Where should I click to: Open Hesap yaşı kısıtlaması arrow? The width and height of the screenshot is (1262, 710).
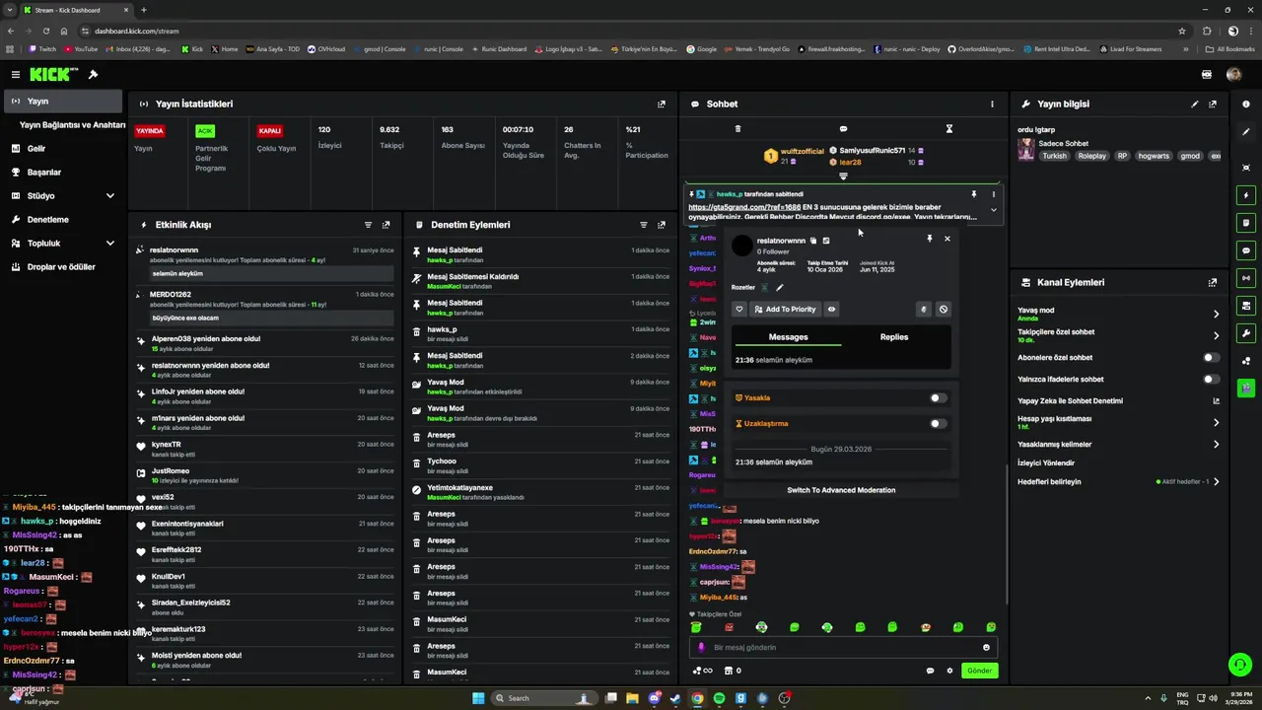click(1216, 423)
